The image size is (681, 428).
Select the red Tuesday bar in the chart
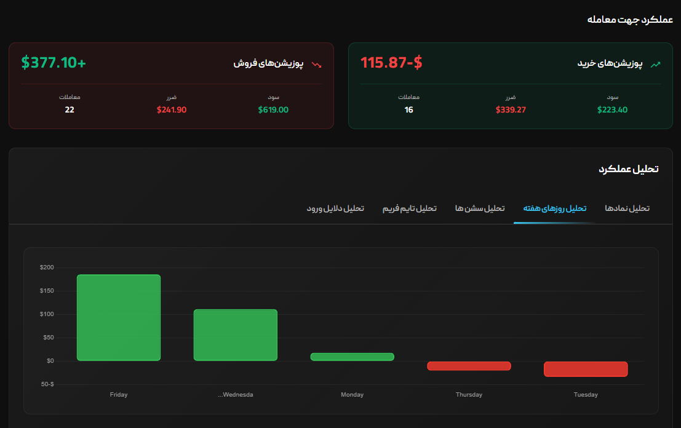point(586,369)
